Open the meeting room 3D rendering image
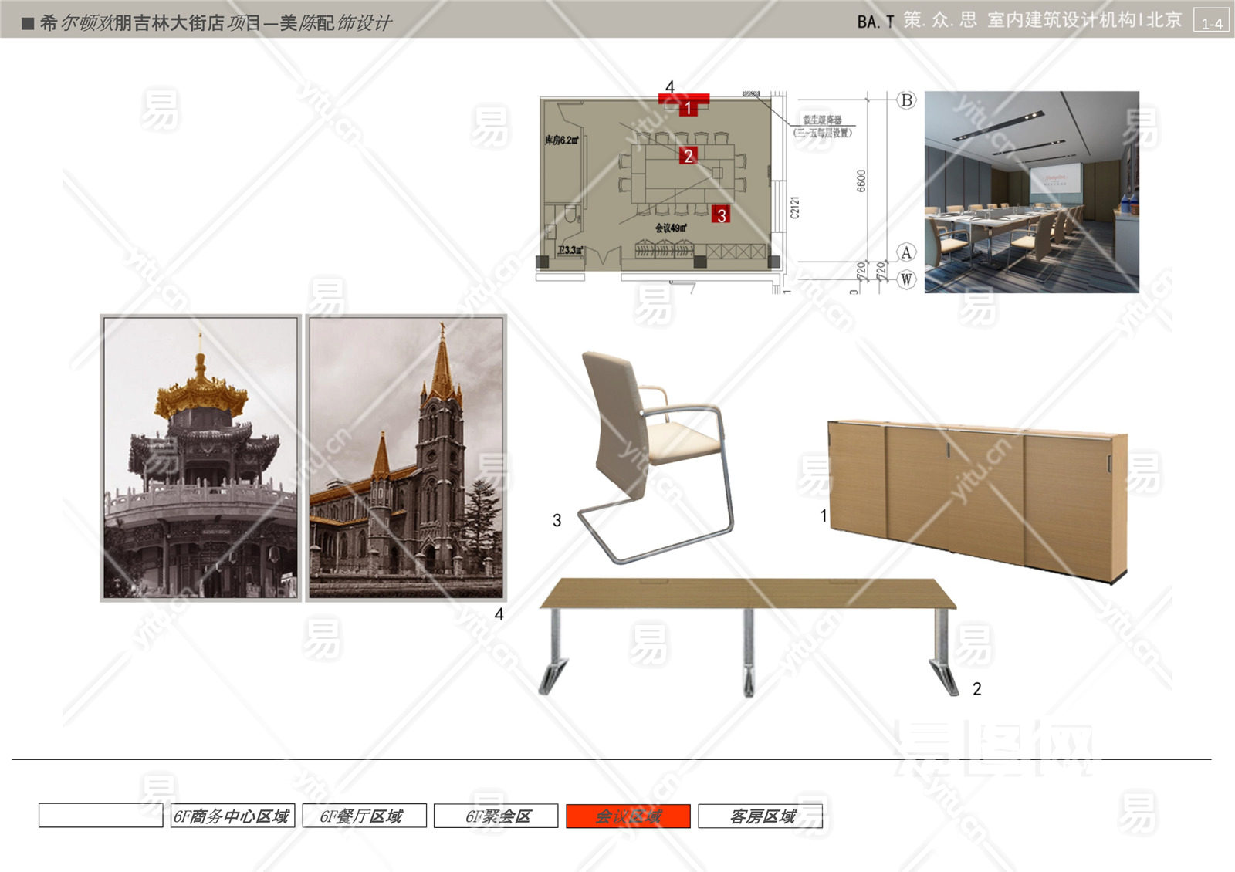 pyautogui.click(x=1032, y=192)
